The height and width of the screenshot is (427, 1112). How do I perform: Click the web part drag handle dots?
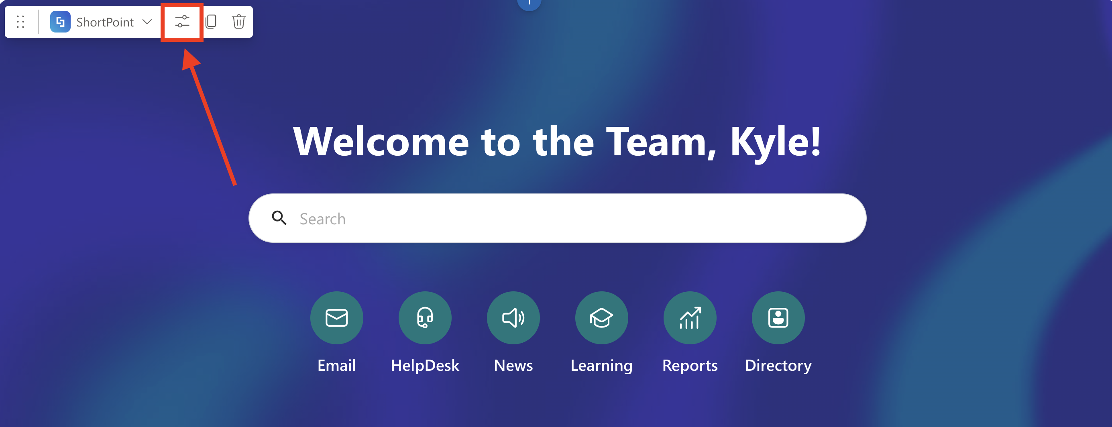coord(20,22)
